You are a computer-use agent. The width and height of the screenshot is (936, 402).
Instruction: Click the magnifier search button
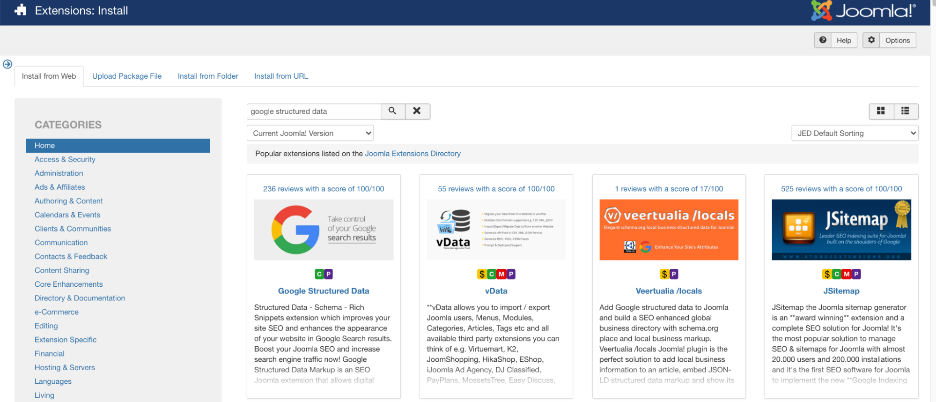coord(392,111)
